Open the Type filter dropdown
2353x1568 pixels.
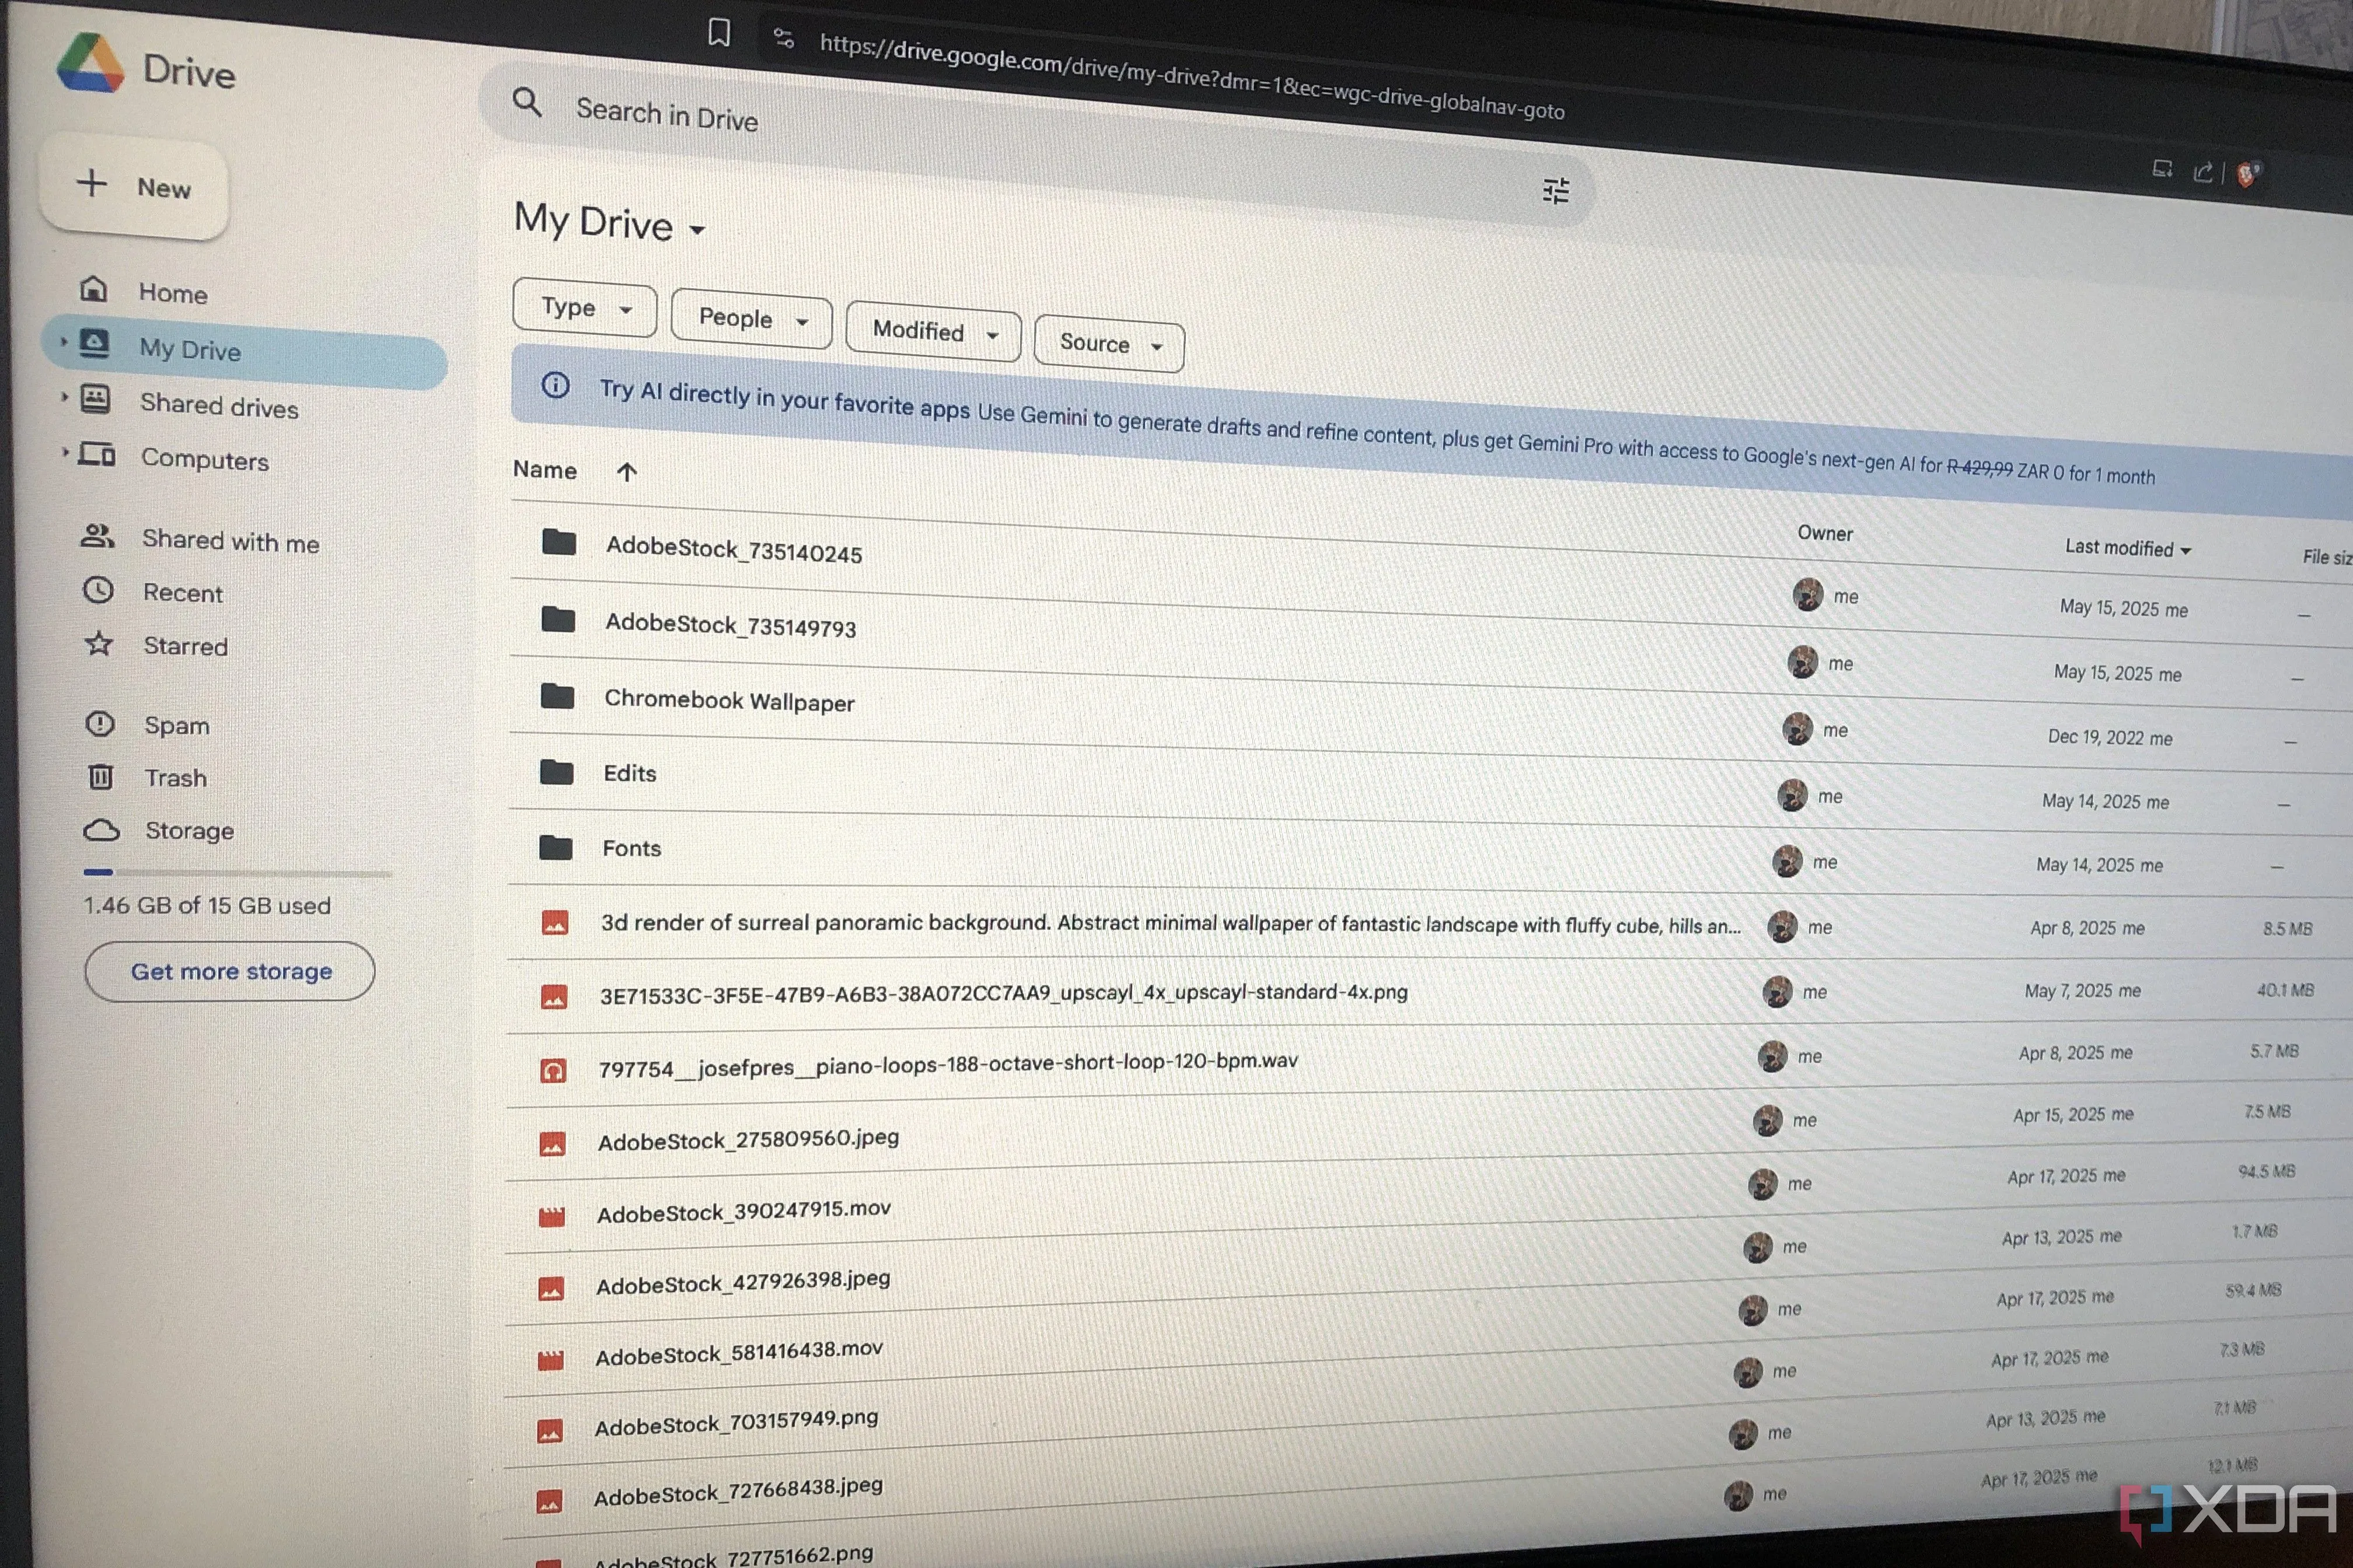[583, 308]
